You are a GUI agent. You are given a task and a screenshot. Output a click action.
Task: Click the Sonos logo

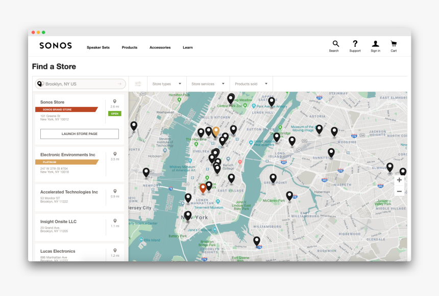click(x=56, y=45)
